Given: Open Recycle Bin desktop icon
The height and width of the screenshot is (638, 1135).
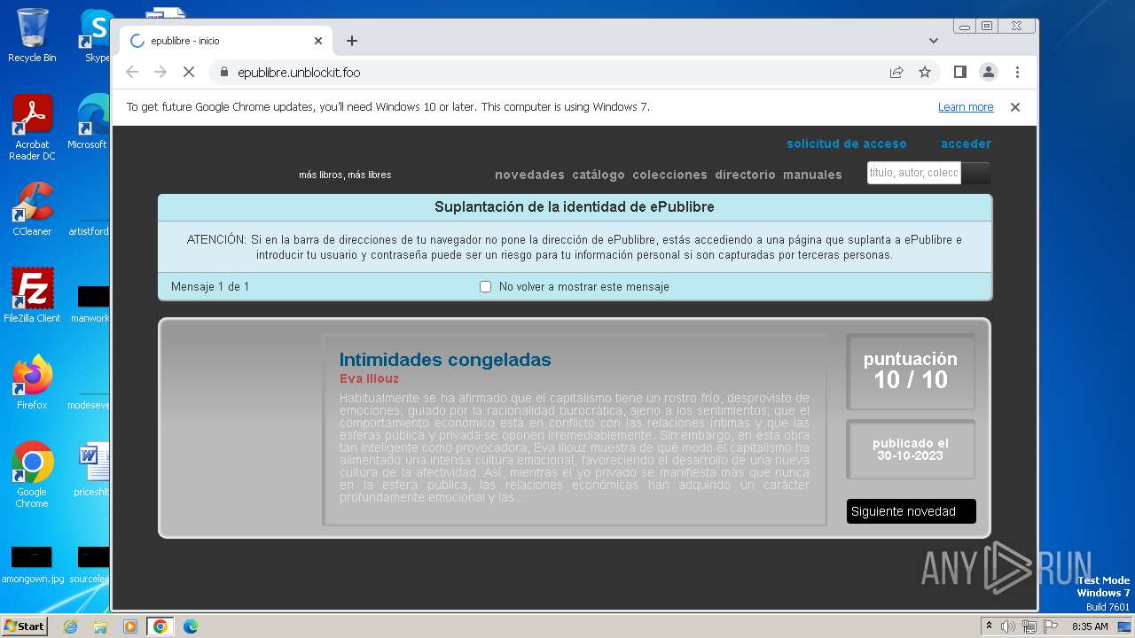Looking at the screenshot, I should (x=32, y=35).
